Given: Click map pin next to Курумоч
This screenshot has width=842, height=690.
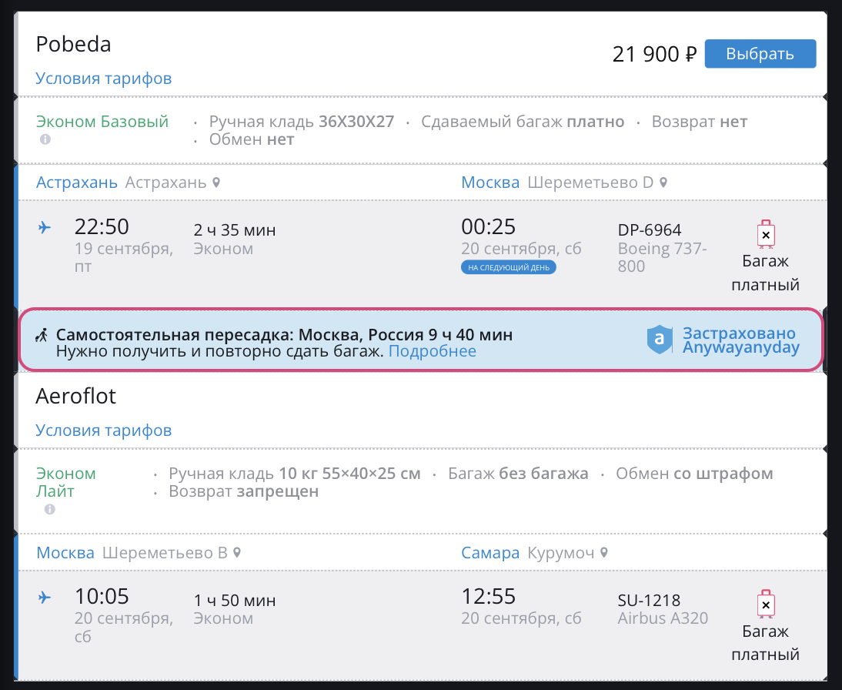Looking at the screenshot, I should click(605, 553).
